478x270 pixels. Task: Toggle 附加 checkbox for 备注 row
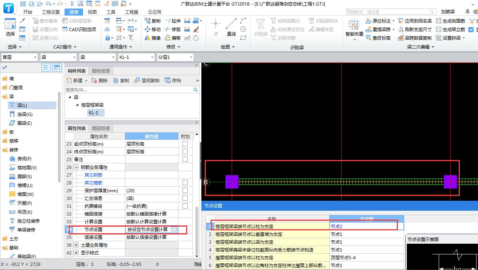coord(185,159)
